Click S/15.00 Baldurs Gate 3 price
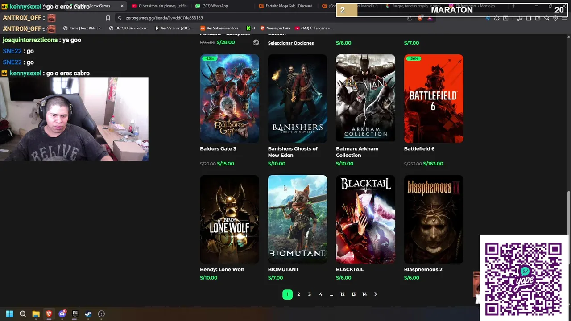This screenshot has height=321, width=571. pos(225,164)
